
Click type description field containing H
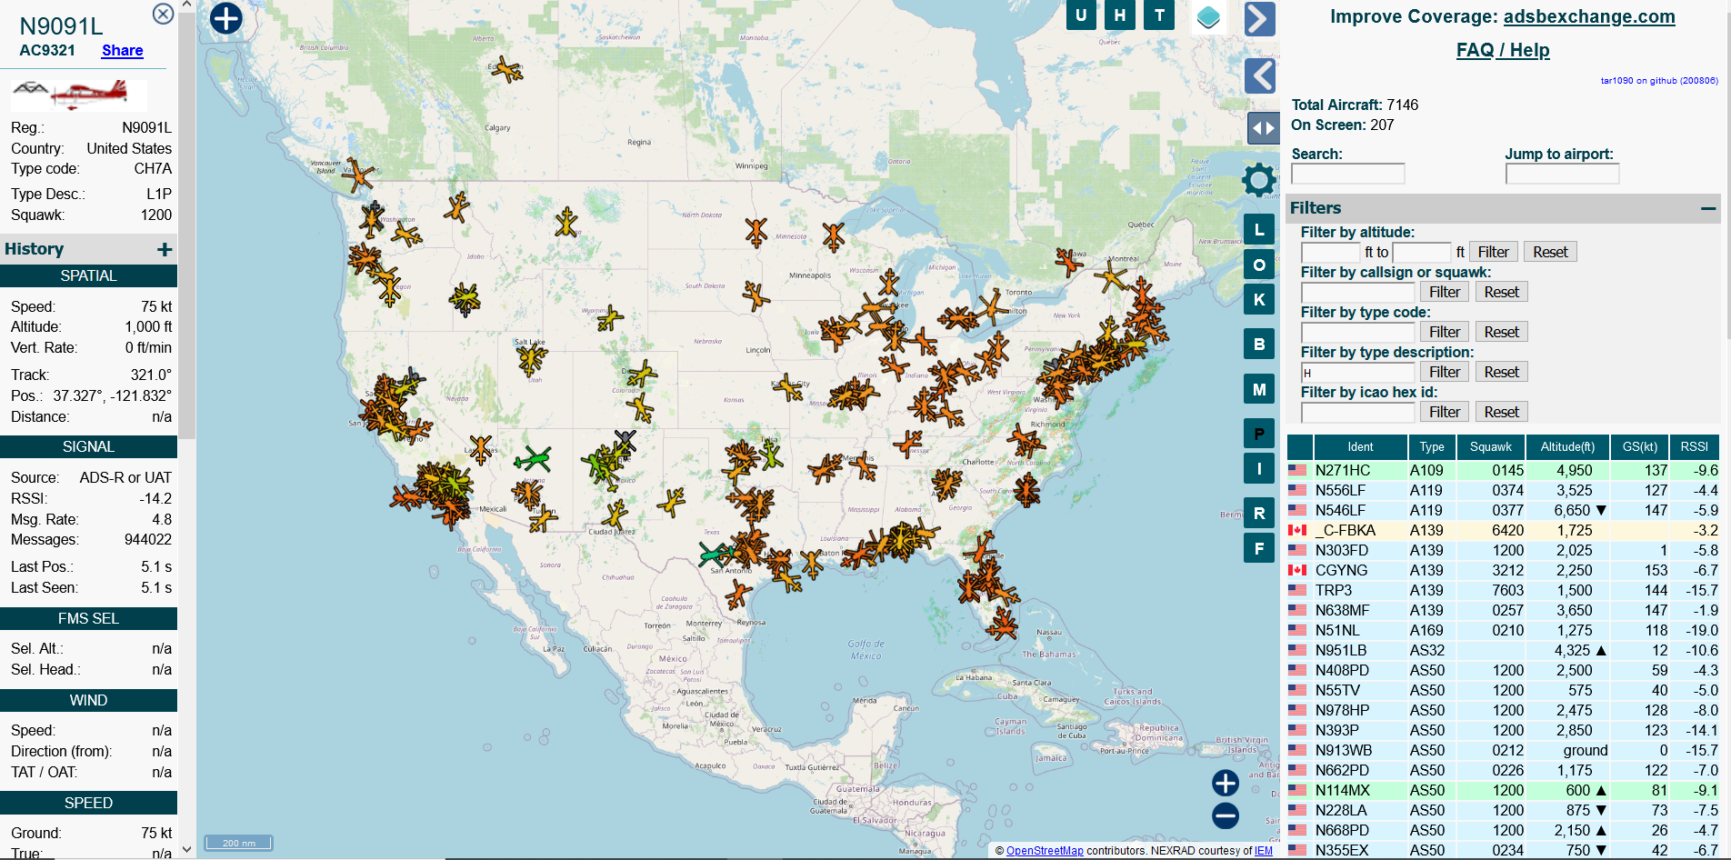(1358, 372)
